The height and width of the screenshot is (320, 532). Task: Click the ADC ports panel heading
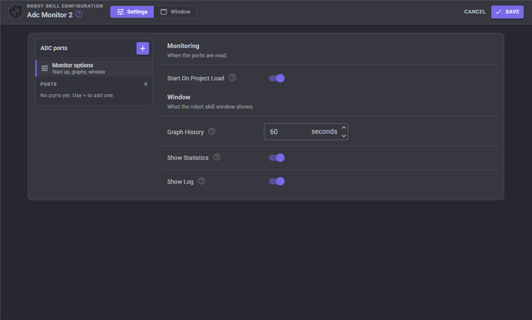pos(54,48)
